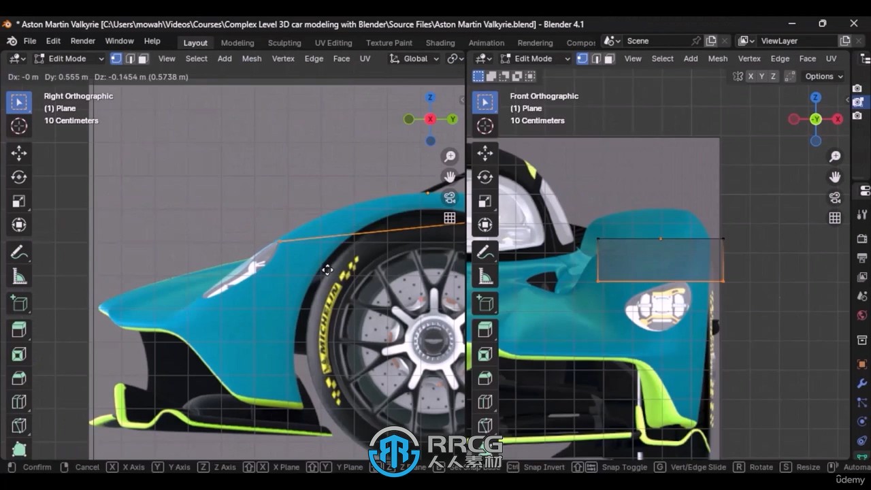871x490 pixels.
Task: Open pivot point dropdown next to Global
Action: 455,59
